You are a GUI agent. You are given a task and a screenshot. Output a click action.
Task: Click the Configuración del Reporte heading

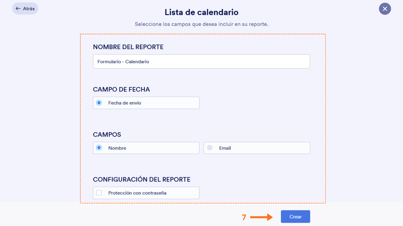pyautogui.click(x=142, y=179)
